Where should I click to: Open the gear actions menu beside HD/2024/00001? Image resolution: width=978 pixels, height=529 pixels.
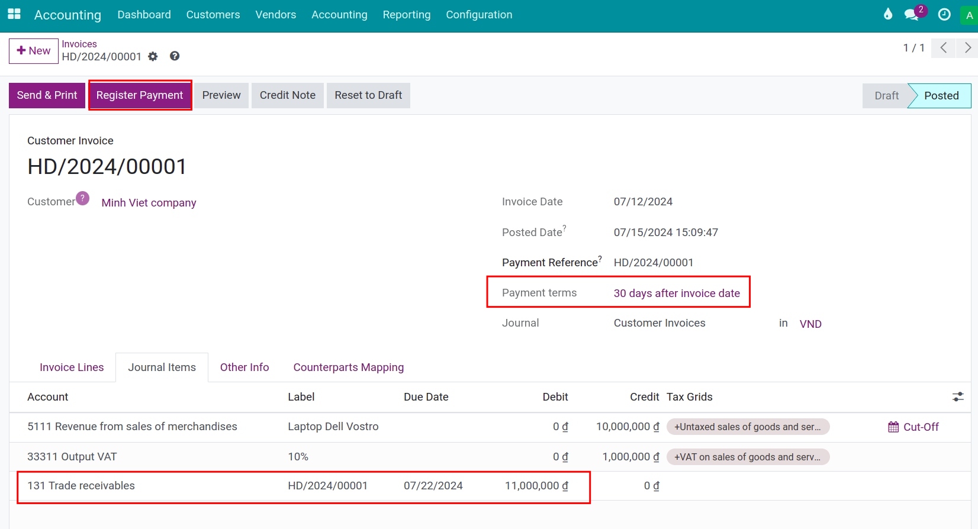pos(153,56)
